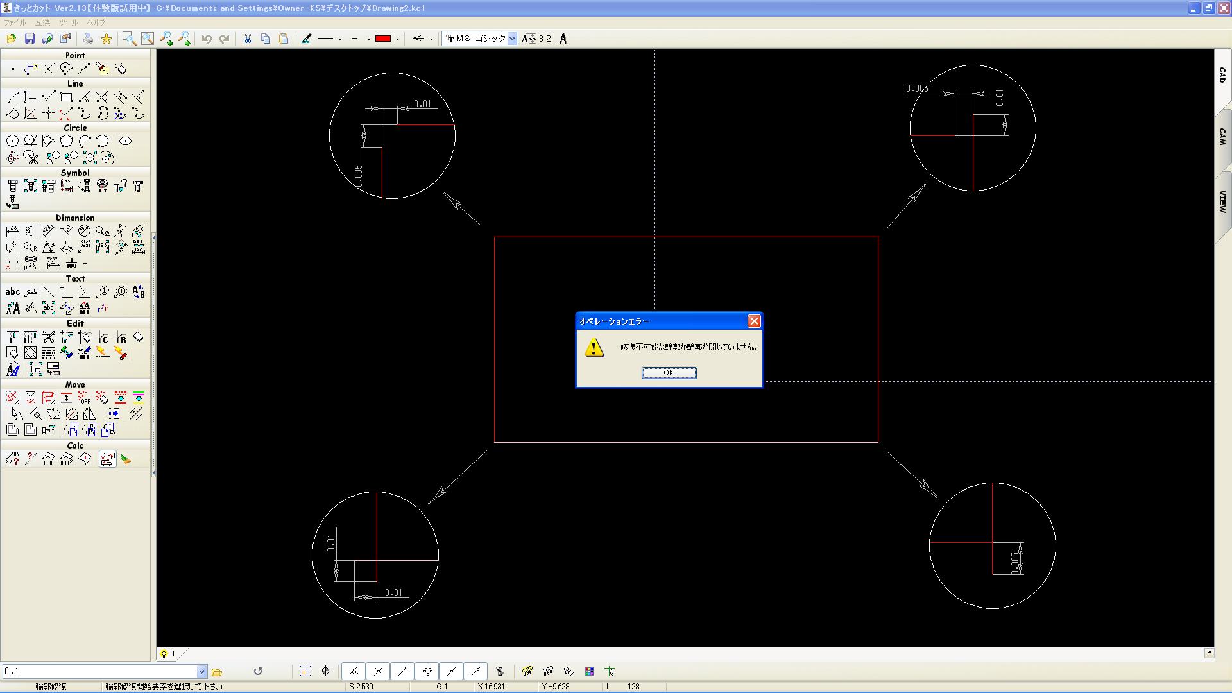The image size is (1232, 693).
Task: Open the red line color dropdown arrow
Action: click(398, 39)
